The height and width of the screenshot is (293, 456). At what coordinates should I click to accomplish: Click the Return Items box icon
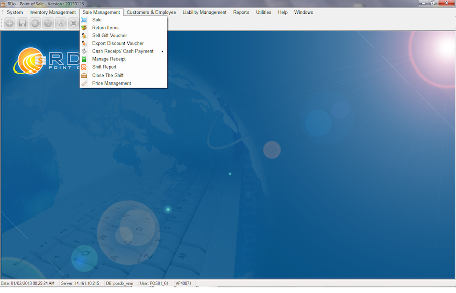click(84, 28)
